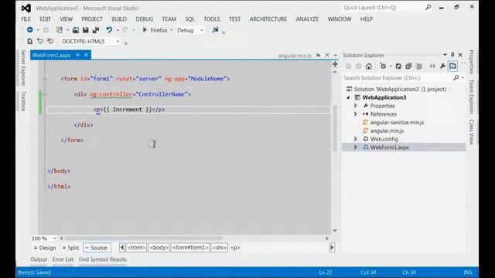Start debugging with the green play icon
The image size is (495, 278).
point(145,30)
